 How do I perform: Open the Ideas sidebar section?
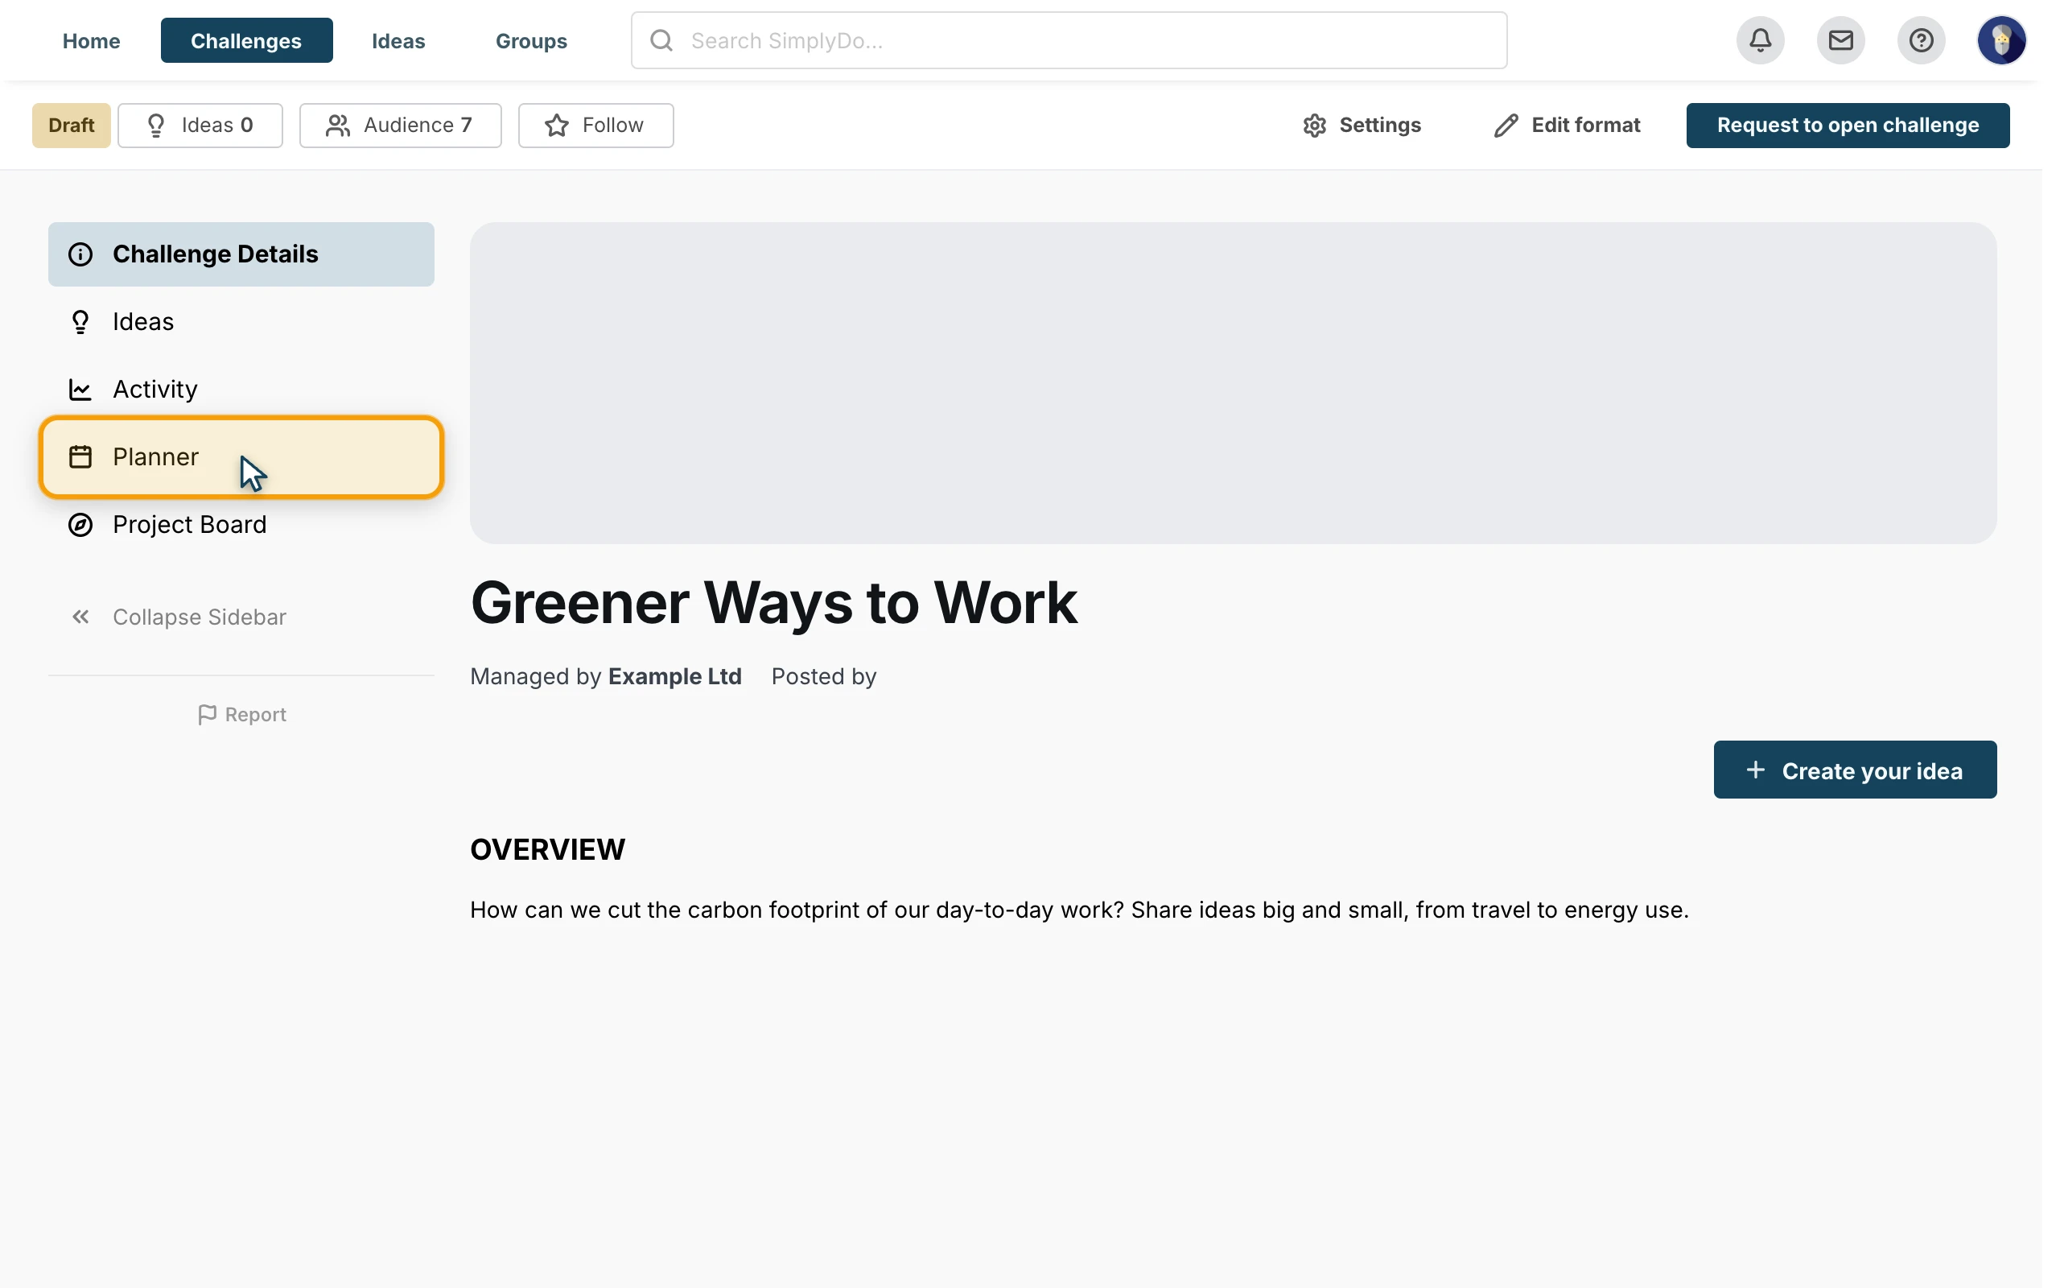tap(241, 322)
